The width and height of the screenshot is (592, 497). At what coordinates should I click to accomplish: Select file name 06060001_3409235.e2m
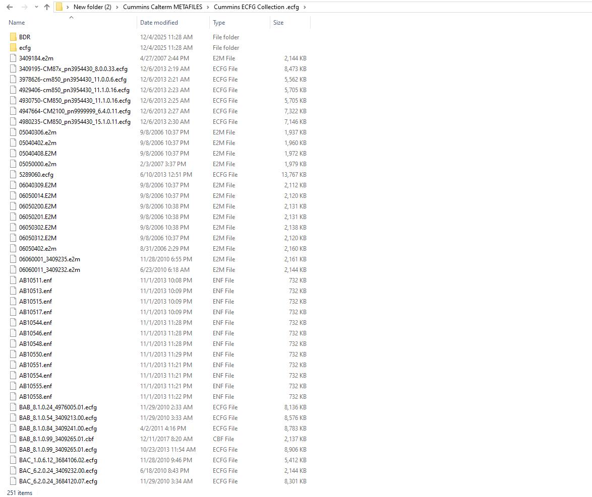point(49,259)
